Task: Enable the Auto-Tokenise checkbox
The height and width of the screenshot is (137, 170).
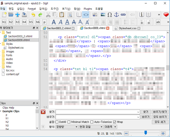Action: point(92,122)
